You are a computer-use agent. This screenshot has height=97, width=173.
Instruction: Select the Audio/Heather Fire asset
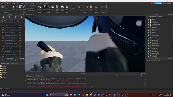[11, 27]
